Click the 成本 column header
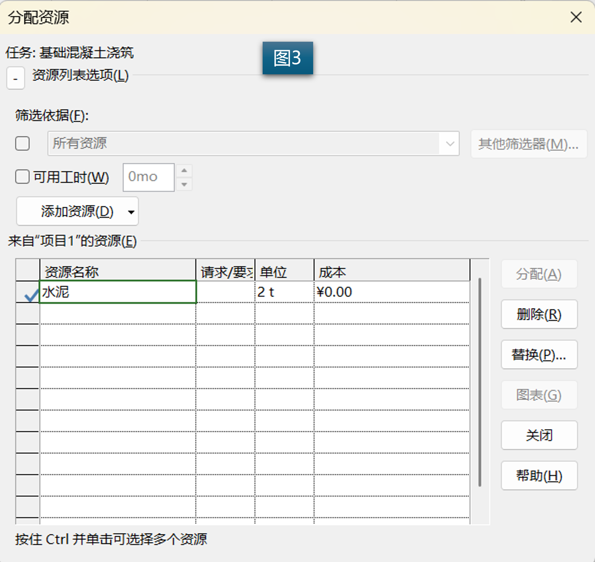Image resolution: width=595 pixels, height=562 pixels. click(x=392, y=270)
